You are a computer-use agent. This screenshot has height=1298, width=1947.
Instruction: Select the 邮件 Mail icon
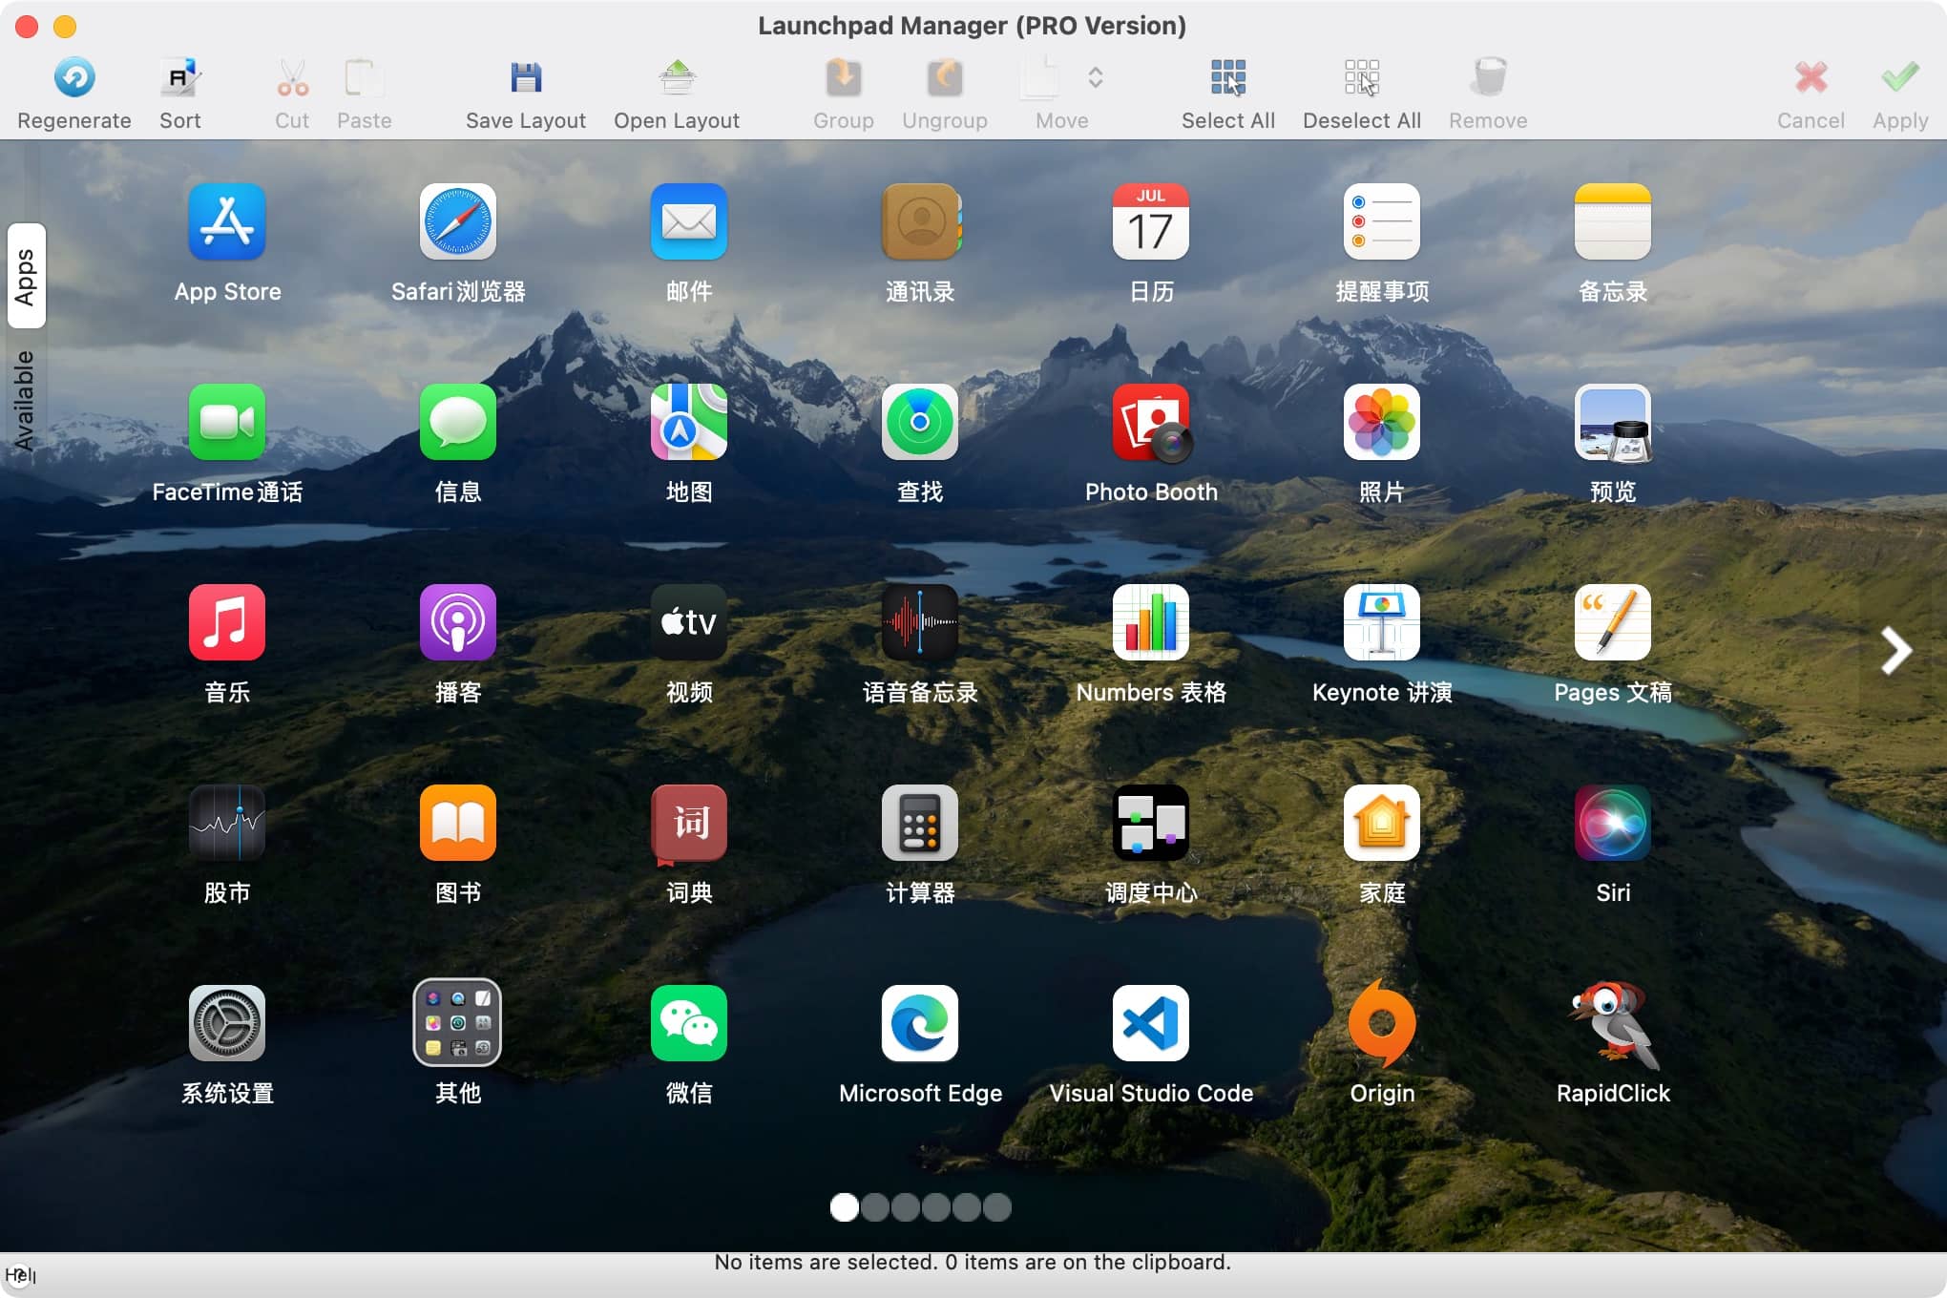click(689, 221)
